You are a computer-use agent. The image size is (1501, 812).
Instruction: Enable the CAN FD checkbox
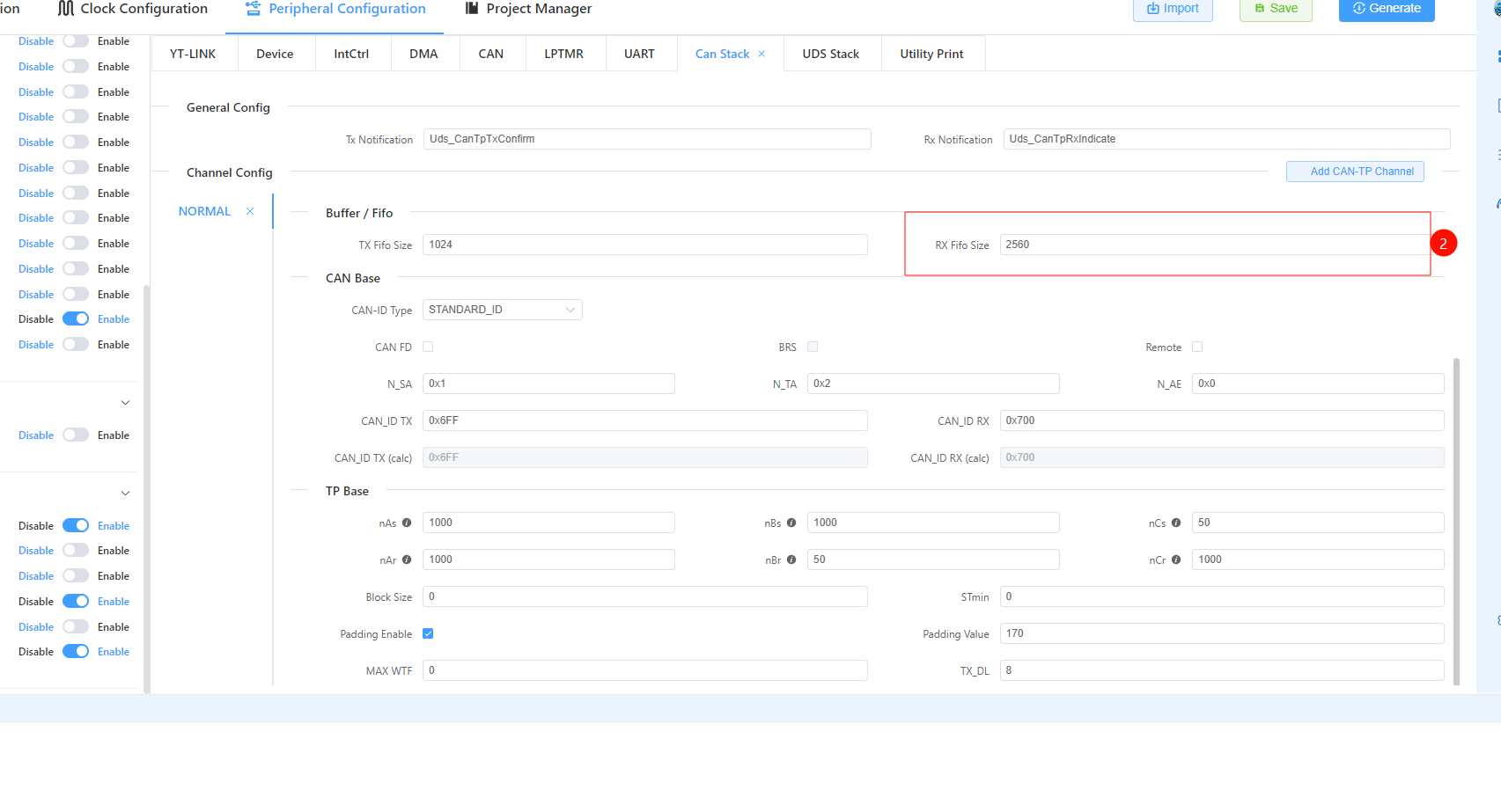[428, 347]
